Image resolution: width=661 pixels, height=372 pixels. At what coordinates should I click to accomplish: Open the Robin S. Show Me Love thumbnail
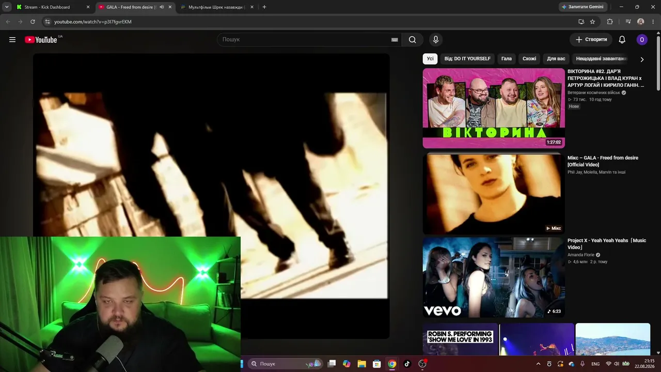click(460, 339)
